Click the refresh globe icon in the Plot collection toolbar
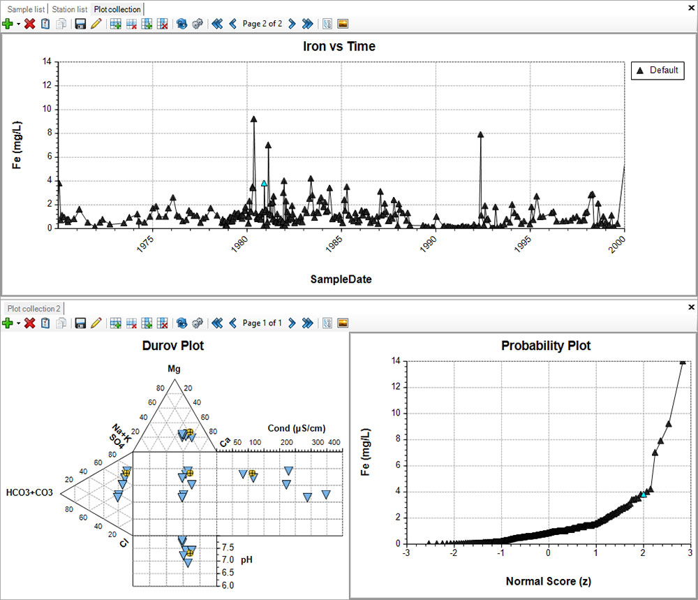Image resolution: width=698 pixels, height=600 pixels. [x=182, y=24]
